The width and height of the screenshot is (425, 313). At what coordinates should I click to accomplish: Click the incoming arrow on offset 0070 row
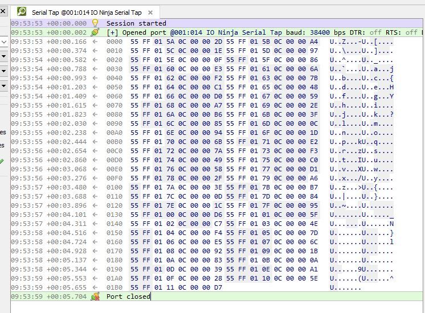(95, 105)
